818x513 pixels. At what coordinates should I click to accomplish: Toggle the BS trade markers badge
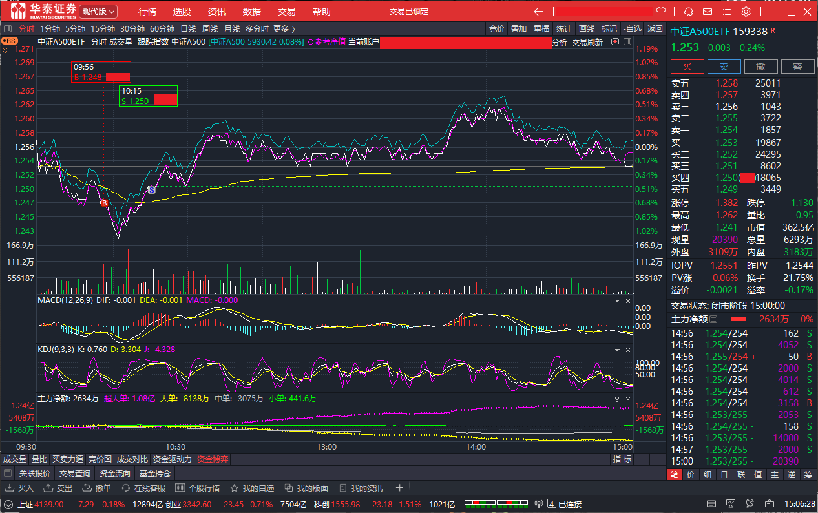(9, 41)
